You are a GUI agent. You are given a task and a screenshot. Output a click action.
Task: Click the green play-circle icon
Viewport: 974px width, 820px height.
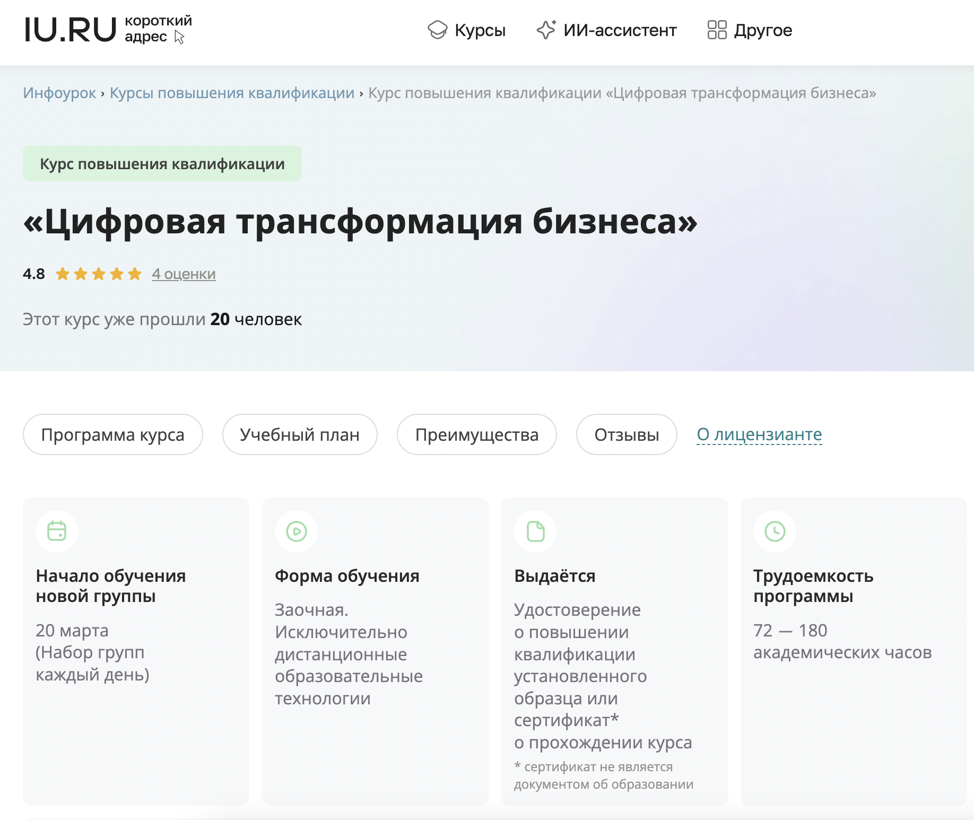(297, 531)
